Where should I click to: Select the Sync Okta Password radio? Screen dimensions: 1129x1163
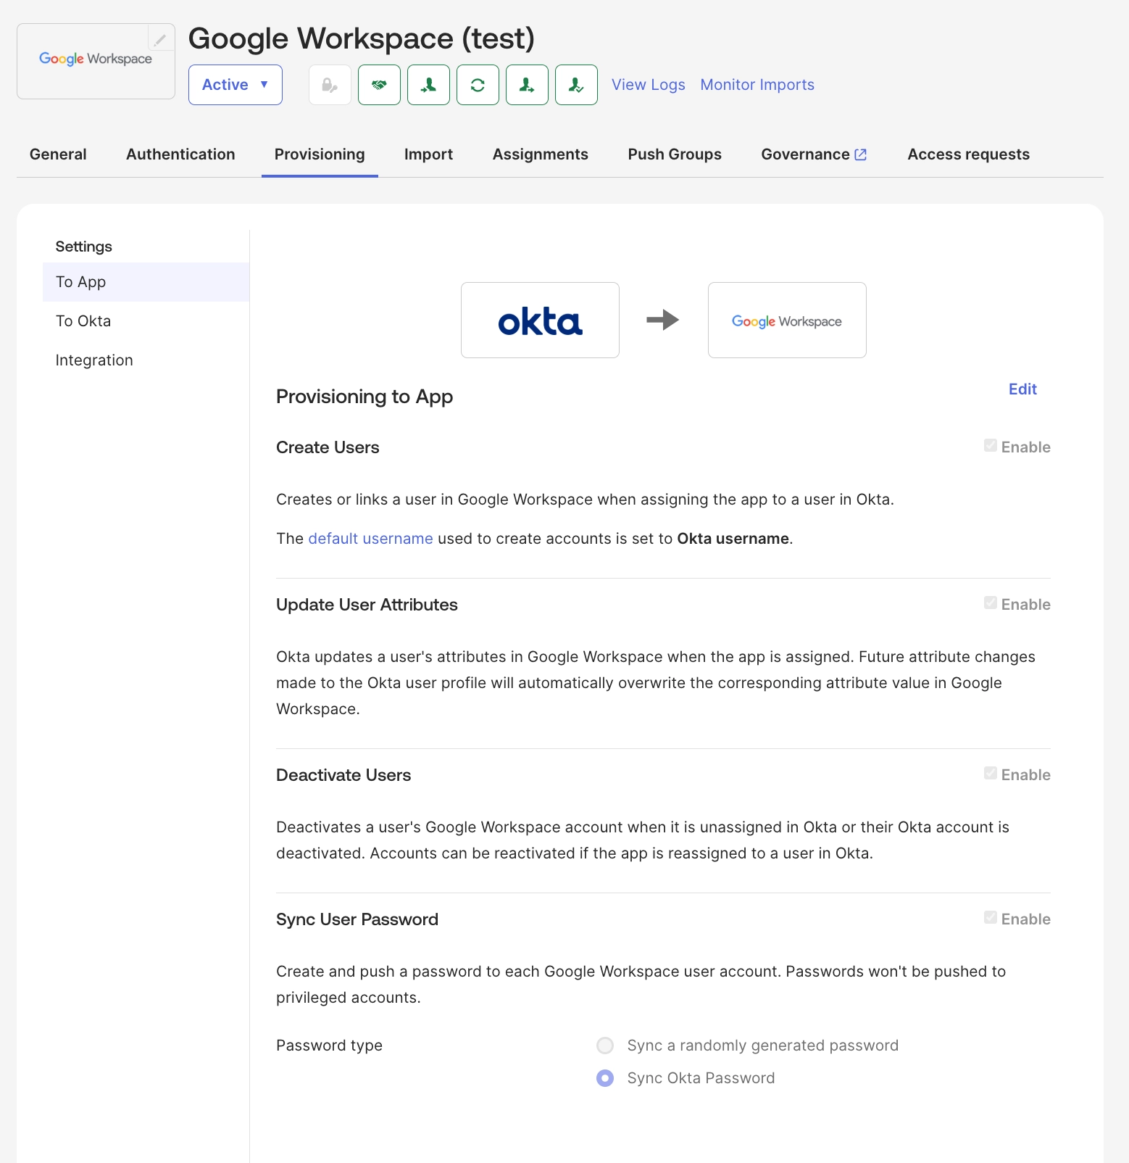pyautogui.click(x=605, y=1078)
